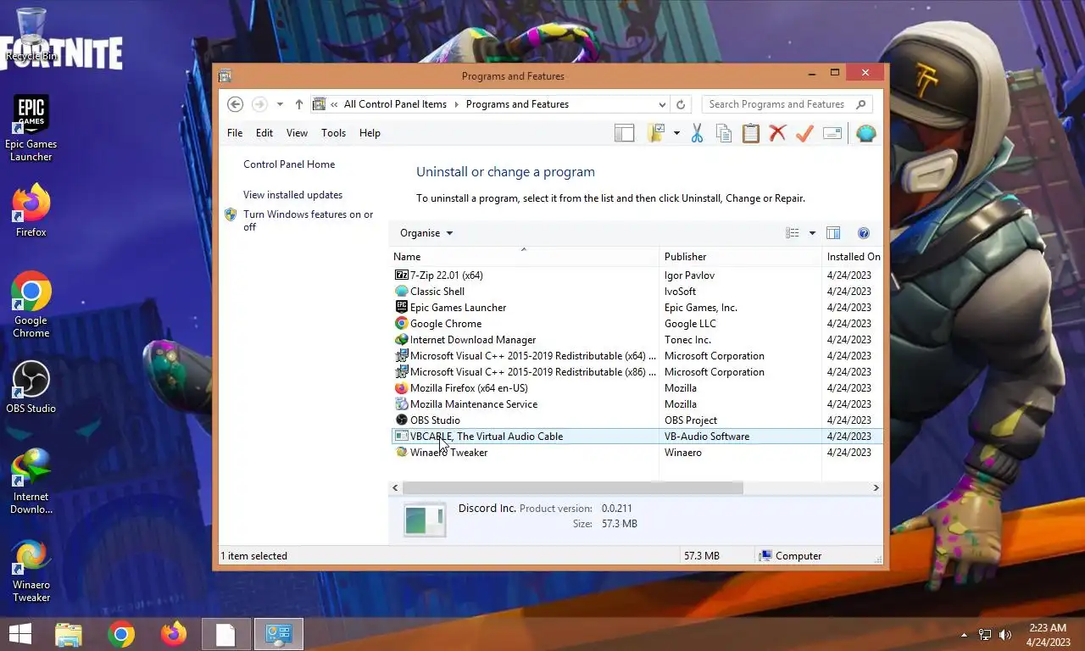1085x651 pixels.
Task: Select Winaero Tweaker program row
Action: pos(637,453)
